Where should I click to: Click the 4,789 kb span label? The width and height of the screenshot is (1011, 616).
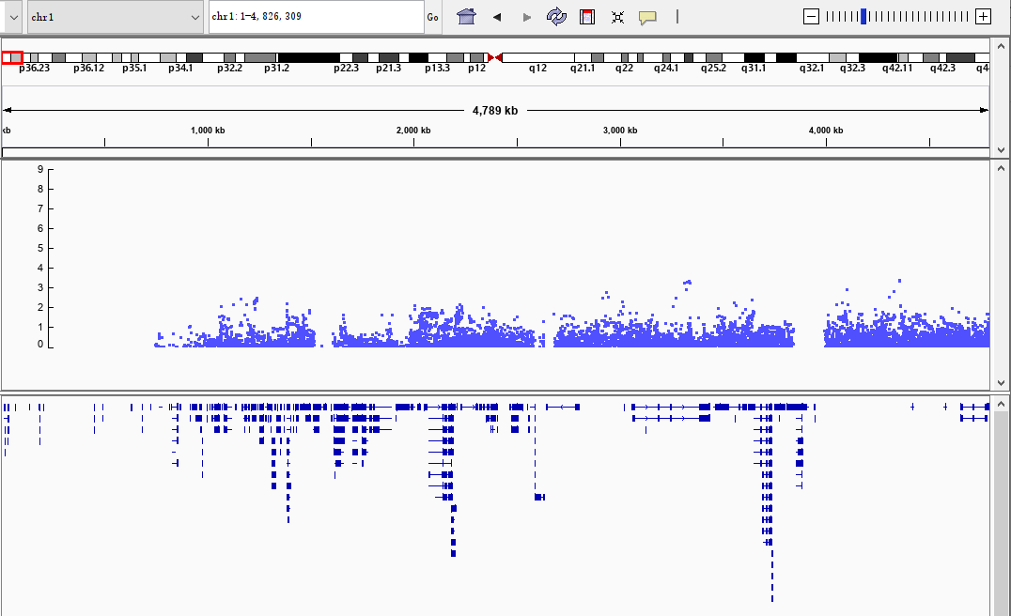495,111
